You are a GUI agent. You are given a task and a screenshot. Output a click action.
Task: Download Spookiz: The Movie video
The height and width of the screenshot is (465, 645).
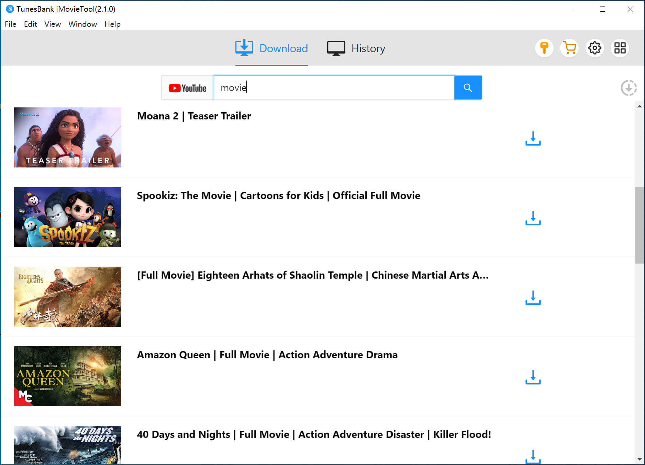pos(533,218)
